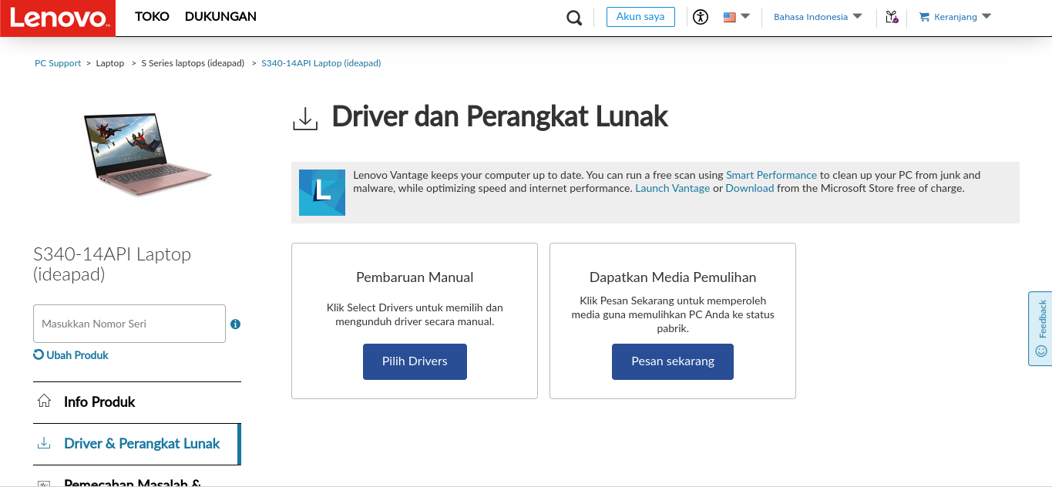1052x487 pixels.
Task: Expand the Keranjang cart dropdown arrow
Action: pyautogui.click(x=986, y=16)
